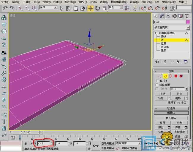Click the Pin Stack icon
This screenshot has height=152, width=193.
click(x=157, y=62)
